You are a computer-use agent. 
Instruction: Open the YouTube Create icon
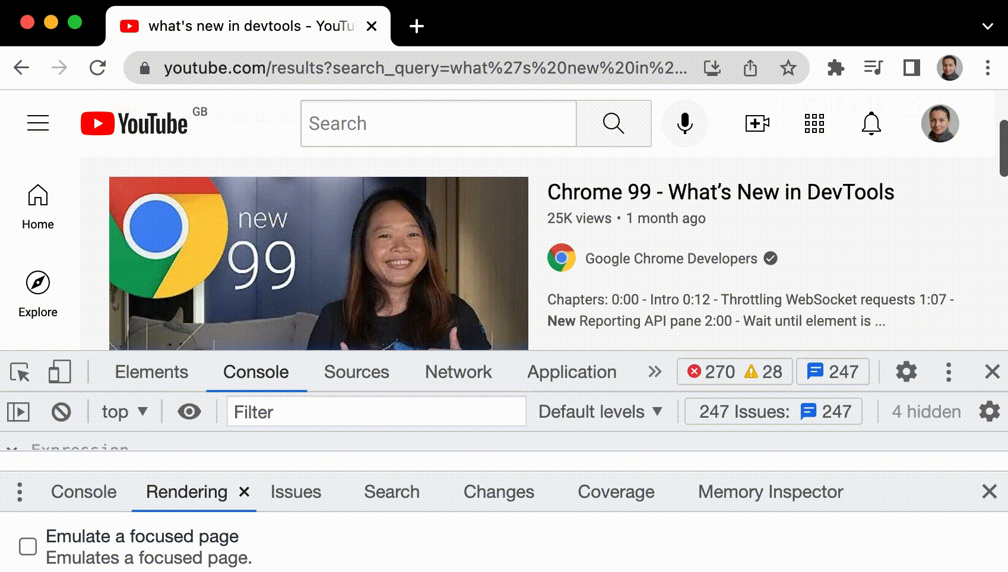coord(757,123)
